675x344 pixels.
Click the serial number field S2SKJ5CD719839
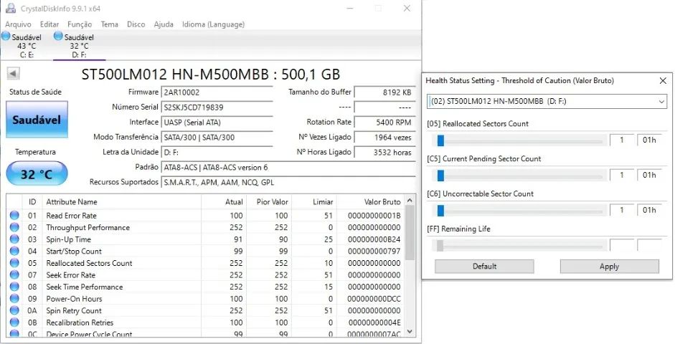pos(217,107)
